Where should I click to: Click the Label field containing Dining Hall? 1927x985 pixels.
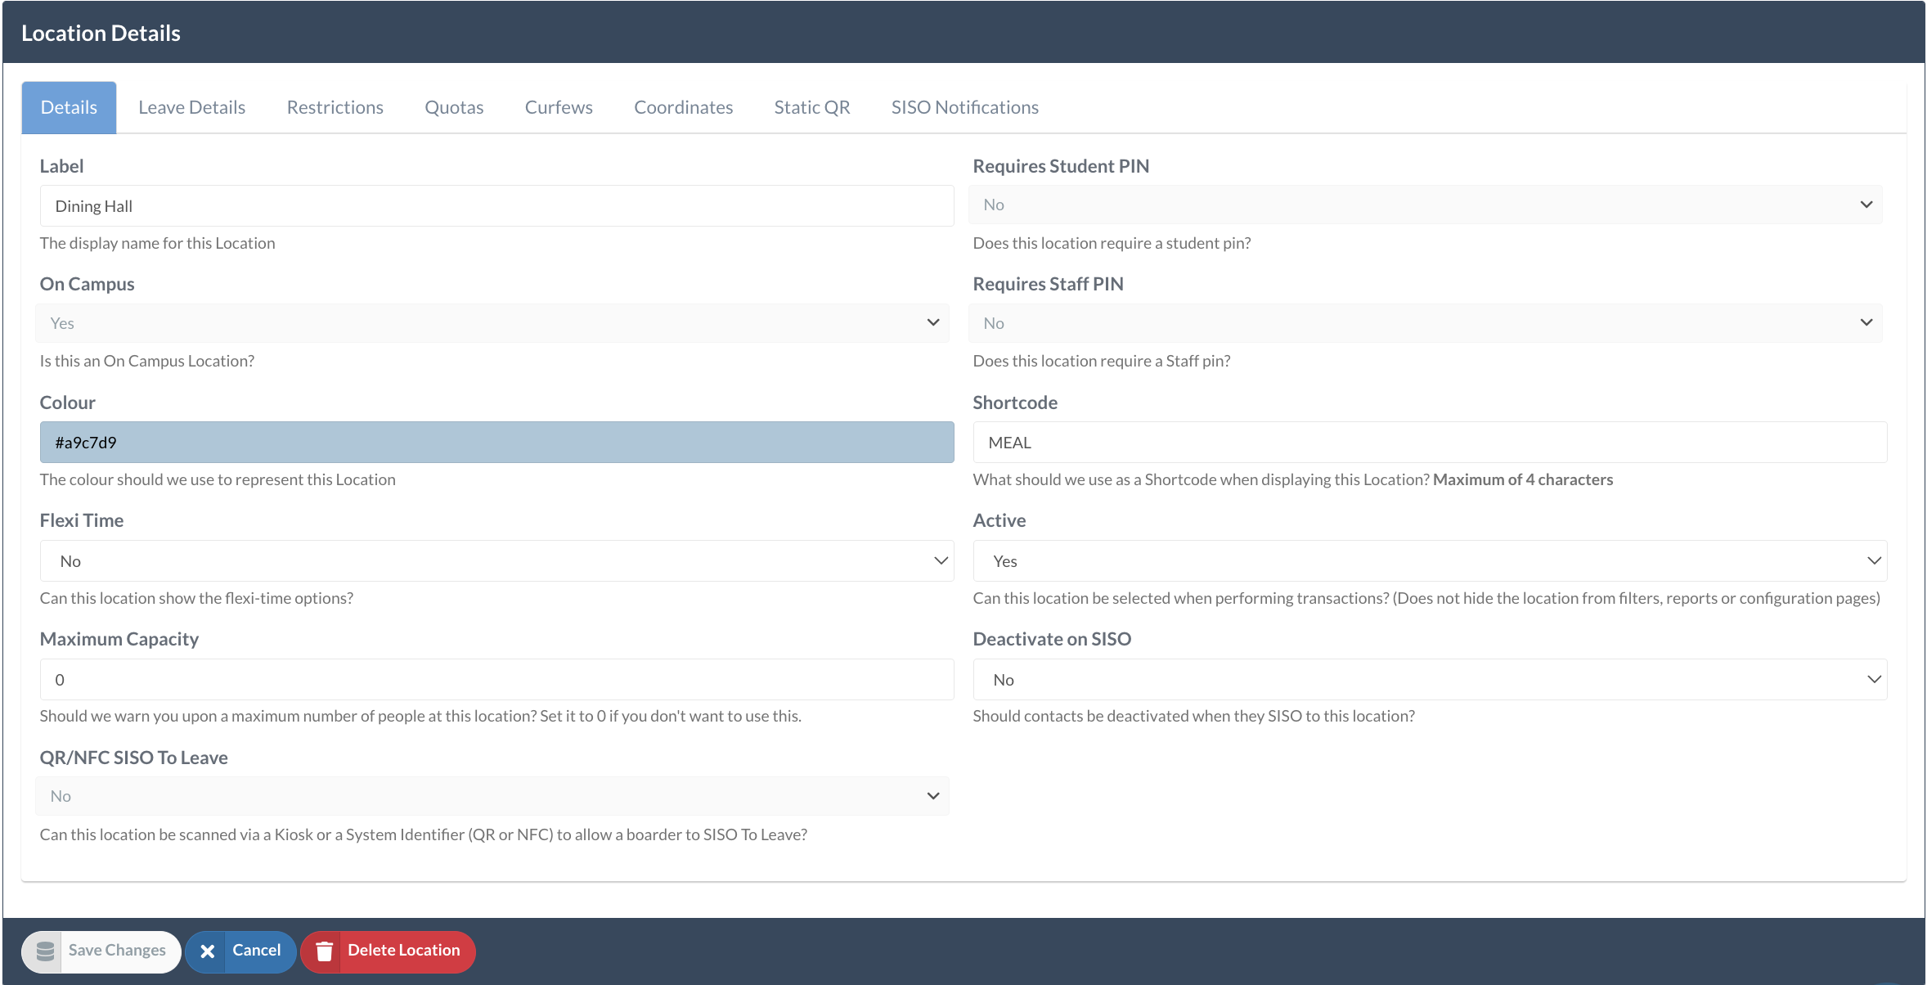point(496,206)
